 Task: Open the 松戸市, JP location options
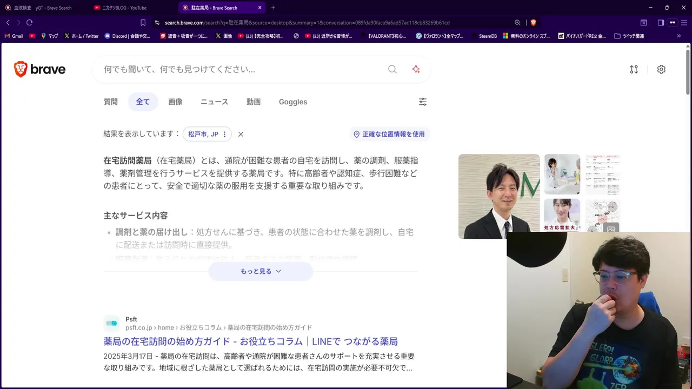click(x=208, y=134)
